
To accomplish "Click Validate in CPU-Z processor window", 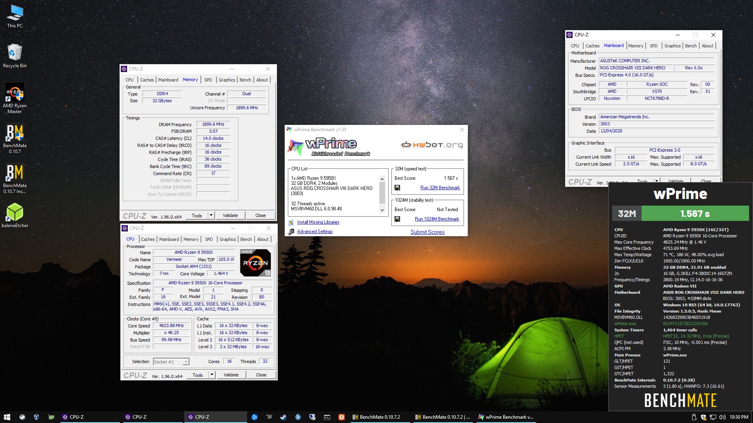I will coord(231,375).
